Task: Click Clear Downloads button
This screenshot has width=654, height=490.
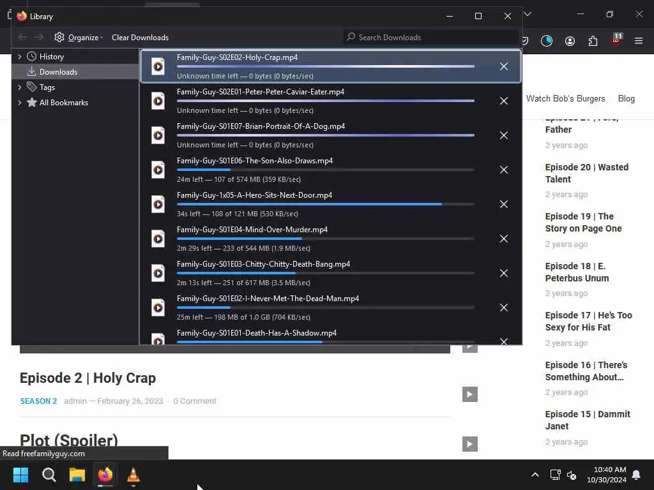Action: pos(140,38)
